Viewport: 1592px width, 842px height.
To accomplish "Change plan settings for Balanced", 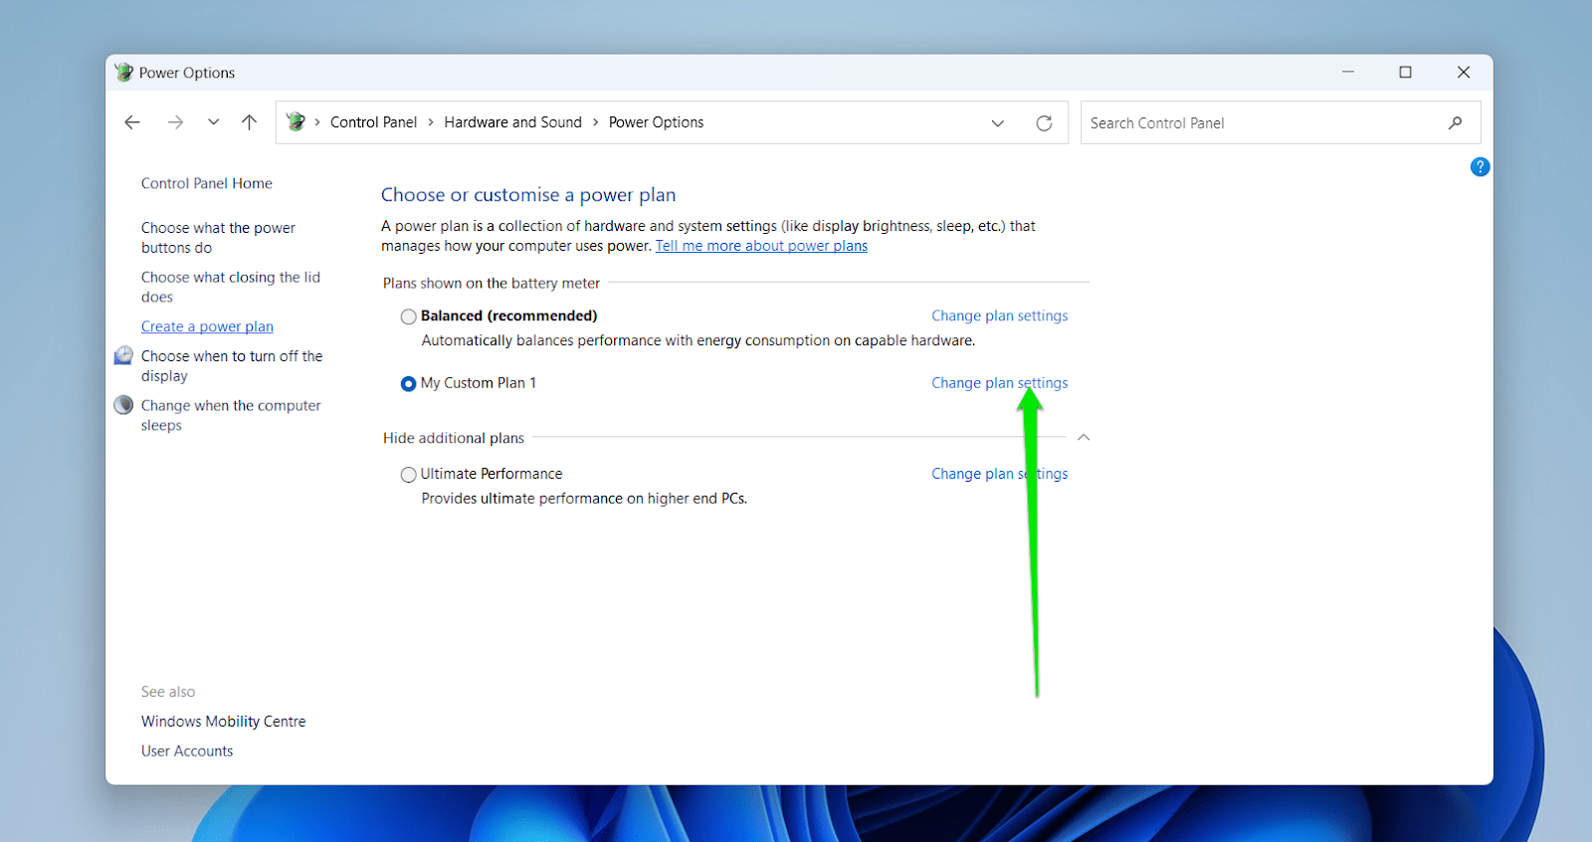I will point(999,316).
